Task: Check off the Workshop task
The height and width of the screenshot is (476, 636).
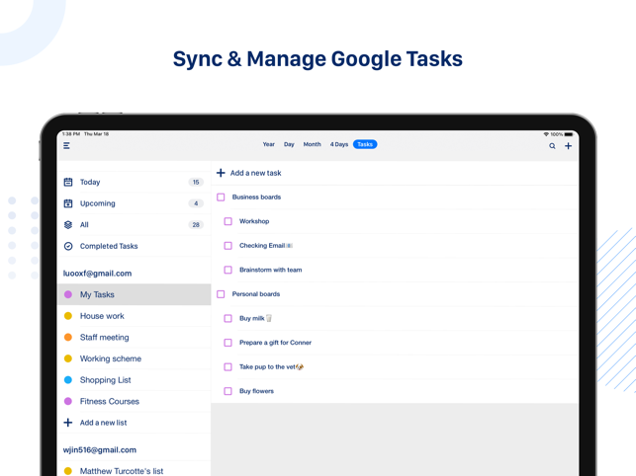Action: 227,221
